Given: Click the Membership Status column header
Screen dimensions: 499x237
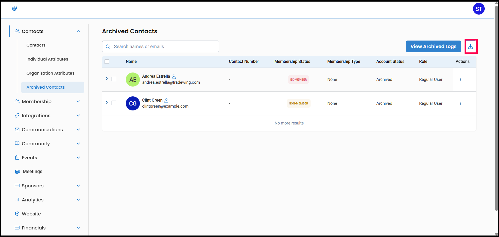Looking at the screenshot, I should coord(292,62).
